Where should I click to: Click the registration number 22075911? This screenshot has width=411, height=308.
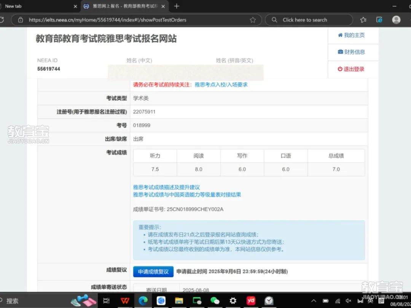pos(144,112)
